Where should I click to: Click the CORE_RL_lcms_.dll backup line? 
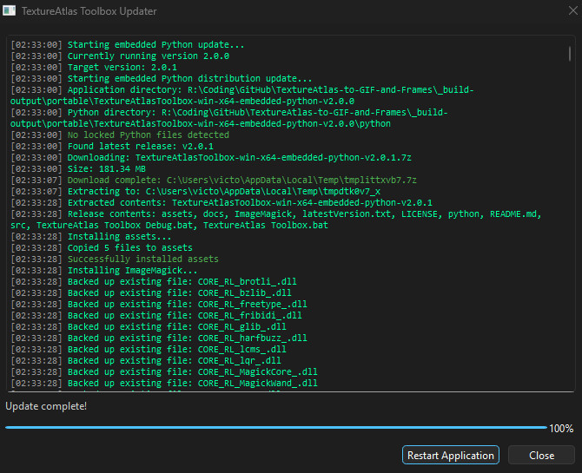pos(149,349)
